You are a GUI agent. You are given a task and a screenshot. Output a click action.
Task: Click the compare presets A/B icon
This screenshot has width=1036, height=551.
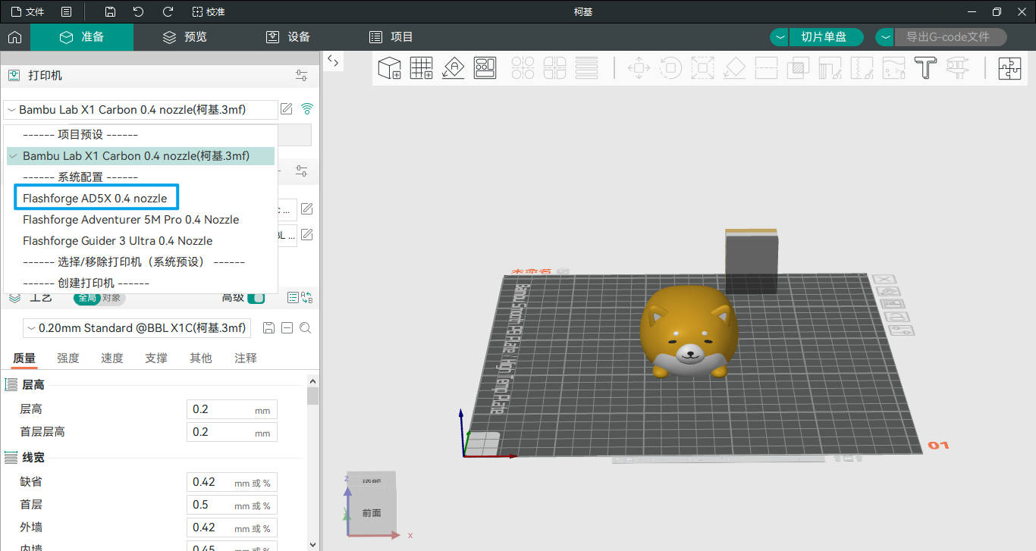pos(306,298)
